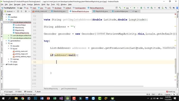Toggle Favorites side tab
Image resolution: width=179 pixels, height=101 pixels.
tap(2, 75)
